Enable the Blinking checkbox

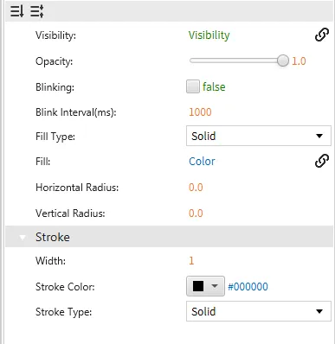pyautogui.click(x=193, y=86)
